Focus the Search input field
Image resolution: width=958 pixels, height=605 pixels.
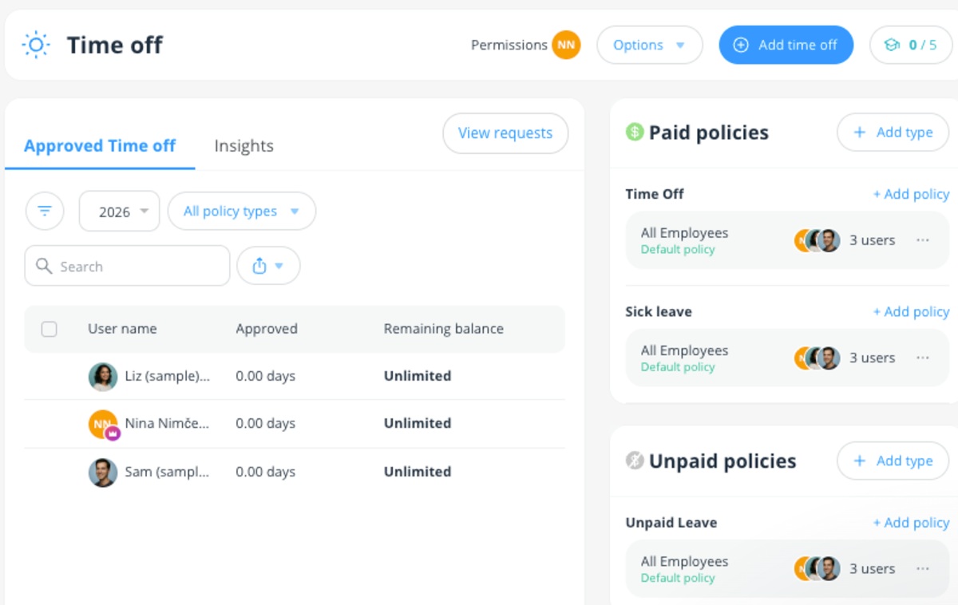(x=127, y=266)
